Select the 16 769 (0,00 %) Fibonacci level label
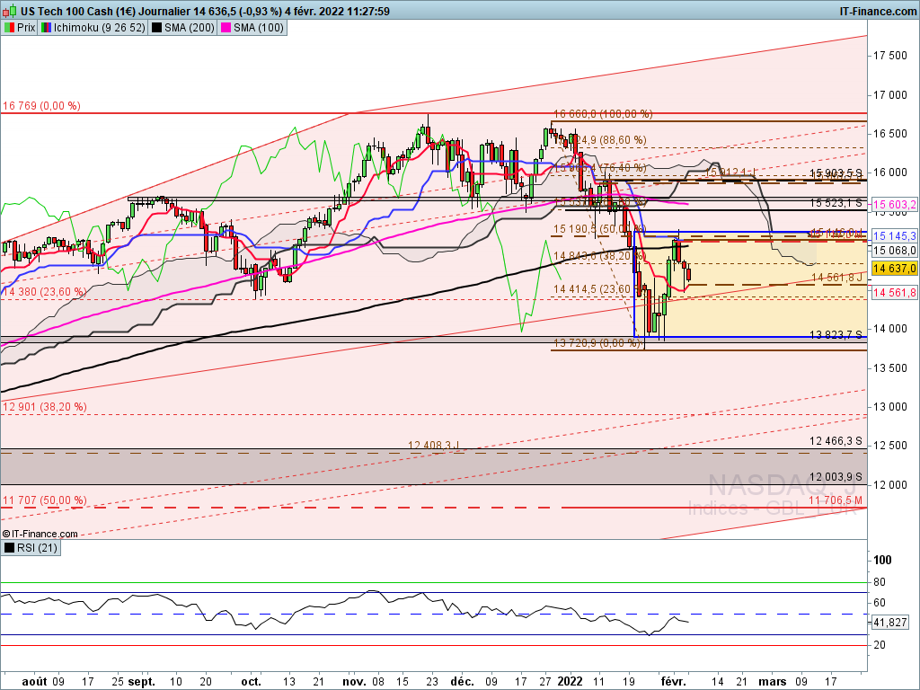The image size is (920, 690). tap(41, 106)
